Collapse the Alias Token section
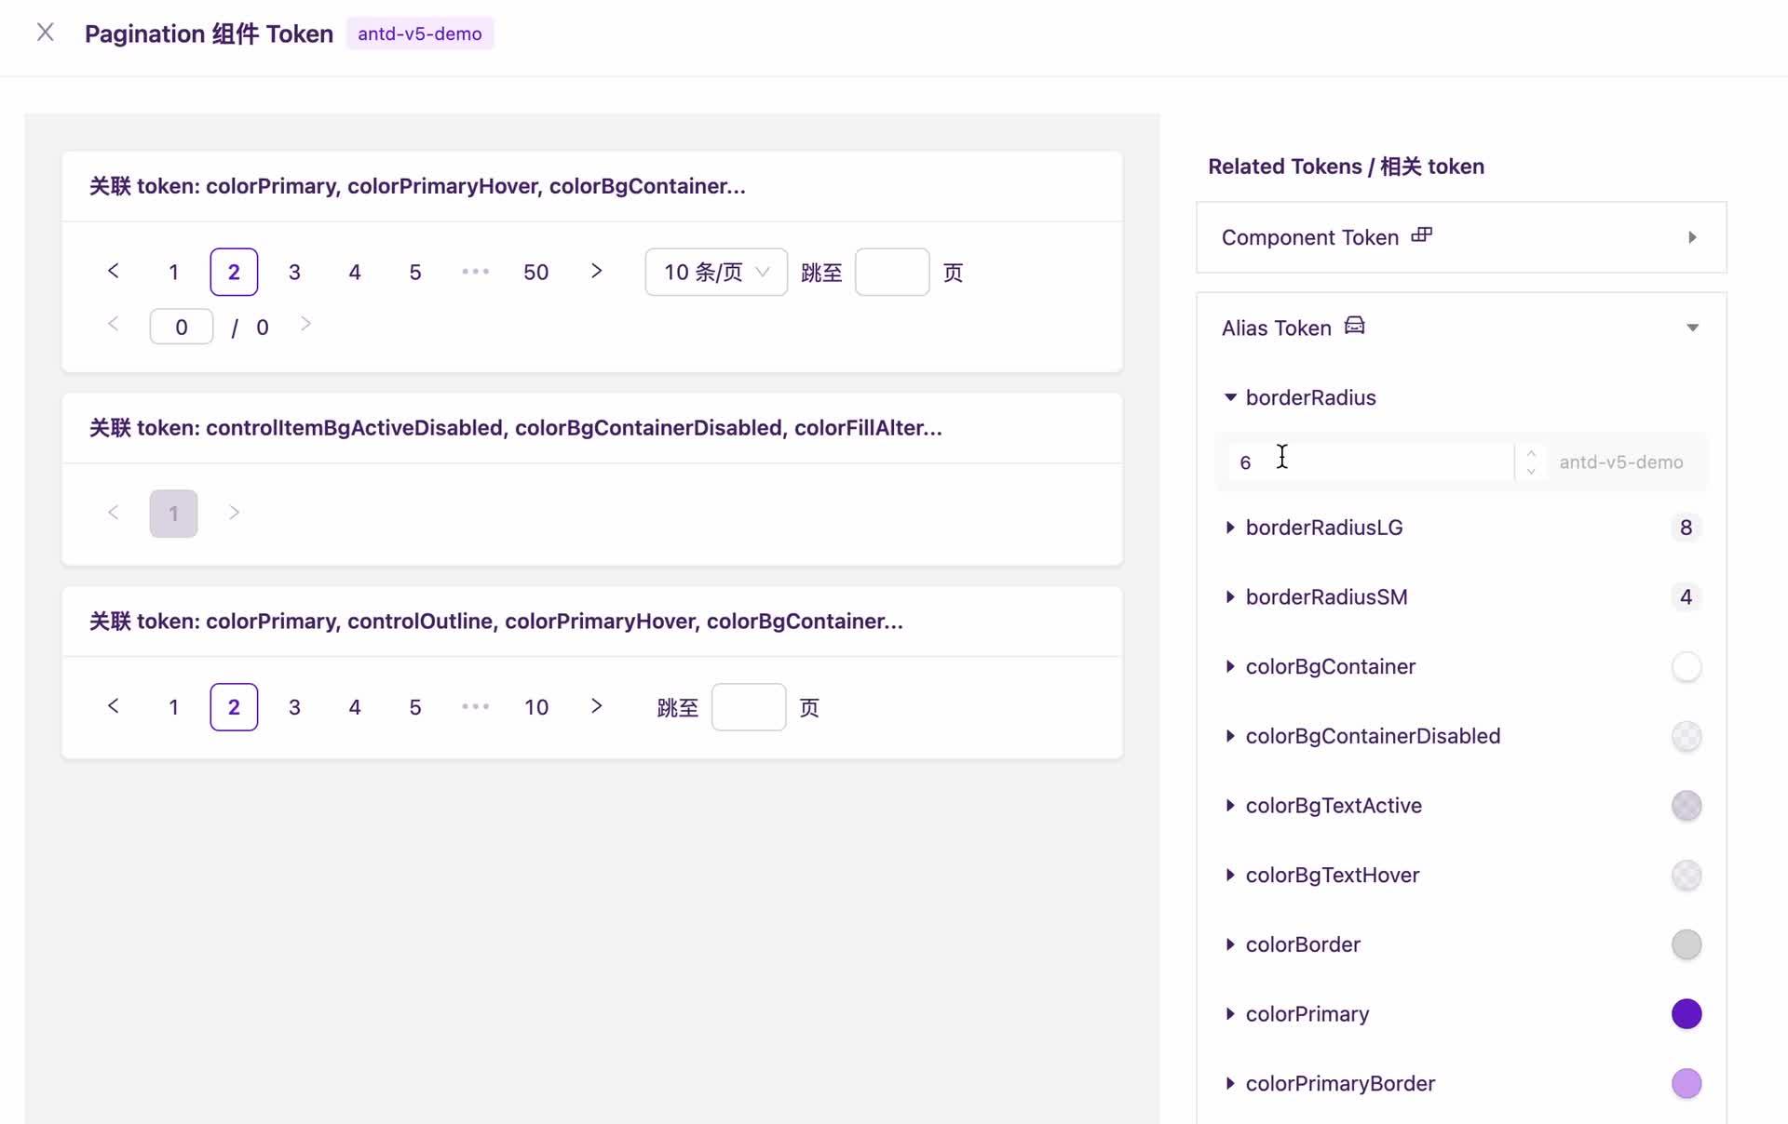Viewport: 1788px width, 1124px height. click(x=1691, y=328)
